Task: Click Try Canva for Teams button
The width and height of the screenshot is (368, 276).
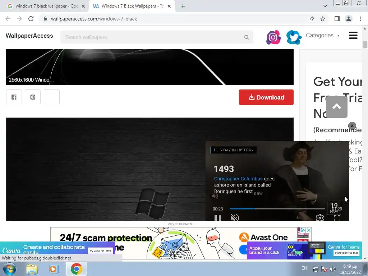Action: 101,250
